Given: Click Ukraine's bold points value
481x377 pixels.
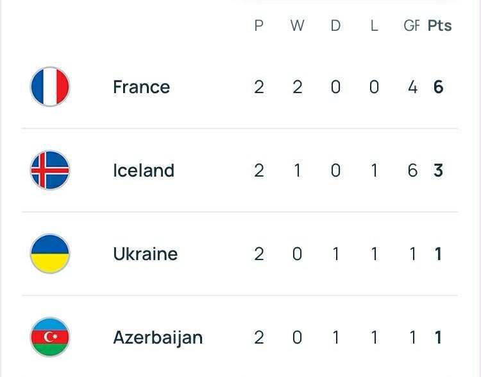Looking at the screenshot, I should point(439,254).
